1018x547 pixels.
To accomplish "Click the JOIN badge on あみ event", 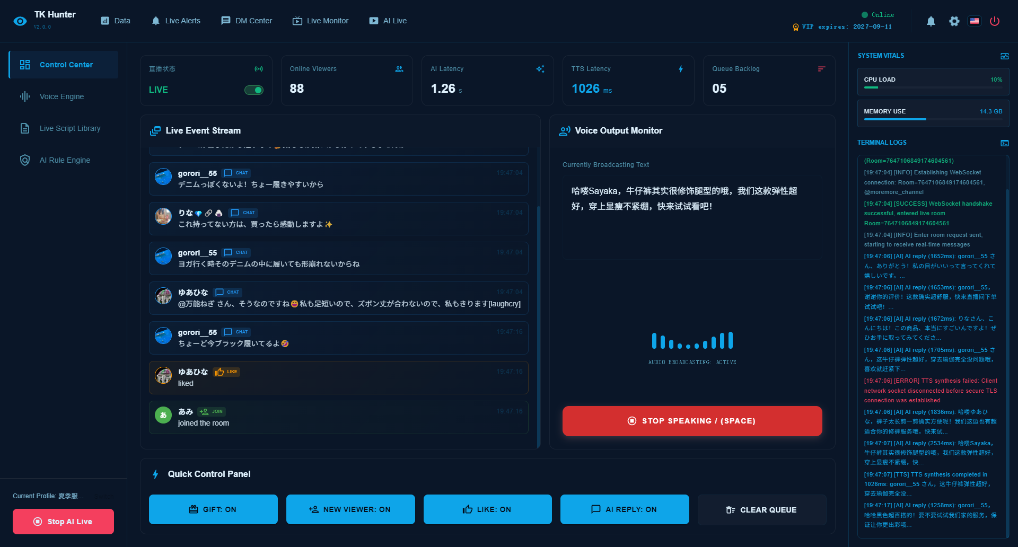I will coord(212,412).
